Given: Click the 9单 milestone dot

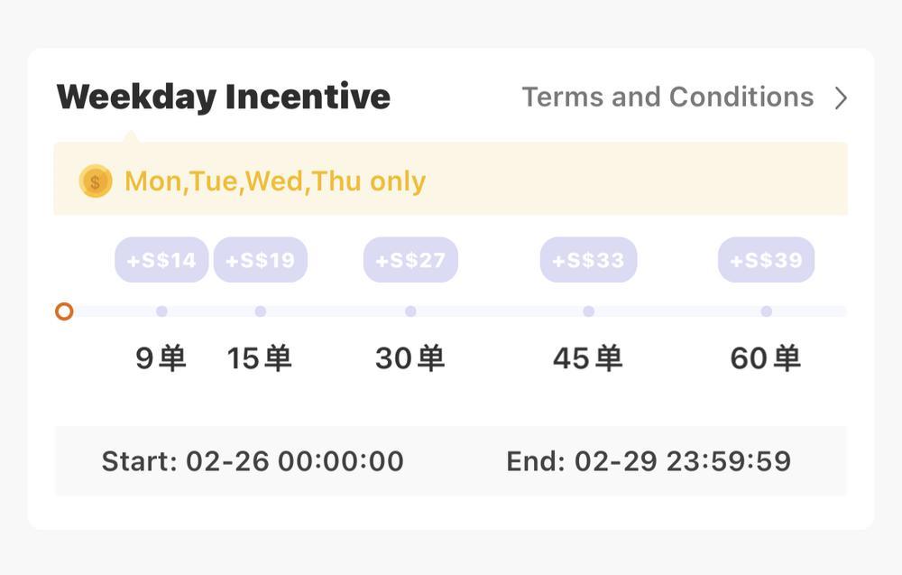Looking at the screenshot, I should [161, 311].
